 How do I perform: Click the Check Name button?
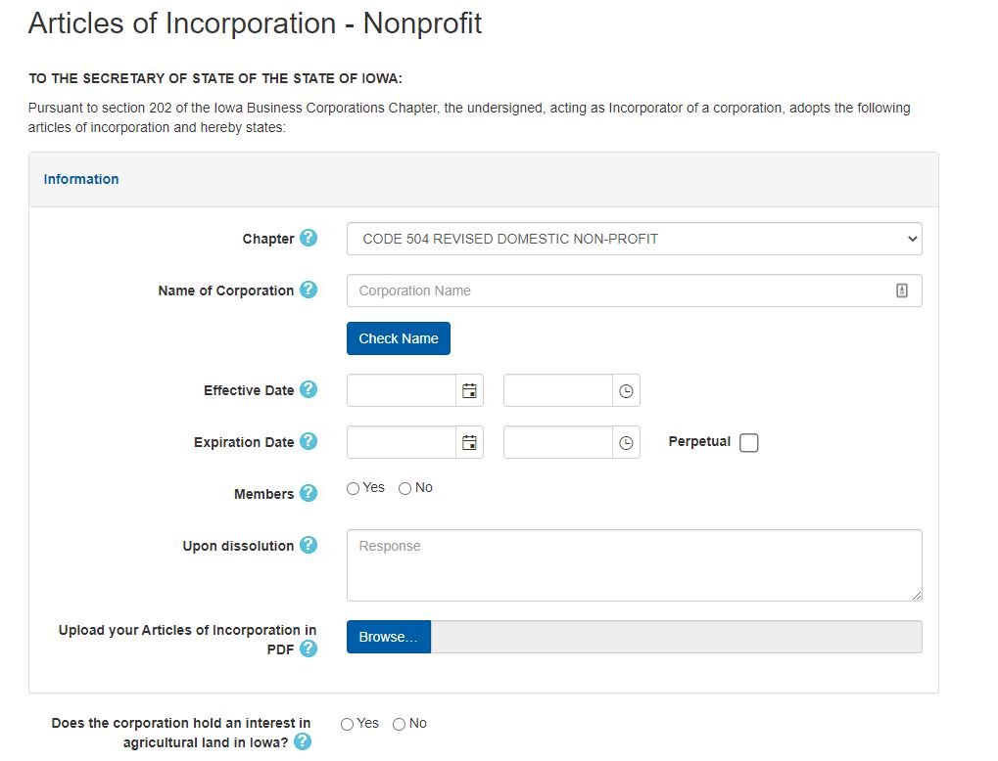click(x=398, y=337)
